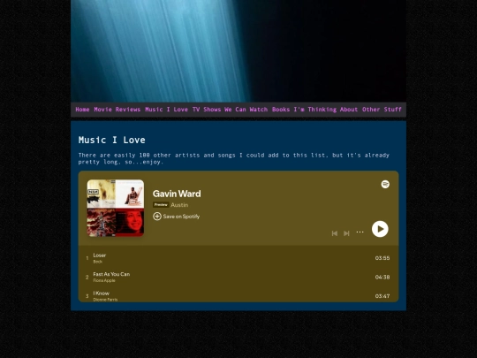Select the track Loser by Beck
The image size is (477, 358).
click(238, 258)
